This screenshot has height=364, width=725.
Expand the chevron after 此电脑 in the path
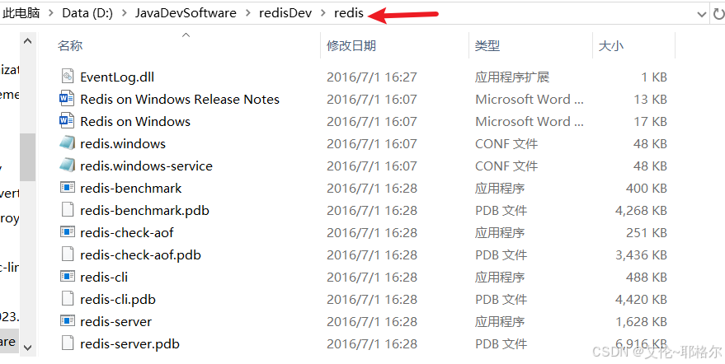(51, 13)
